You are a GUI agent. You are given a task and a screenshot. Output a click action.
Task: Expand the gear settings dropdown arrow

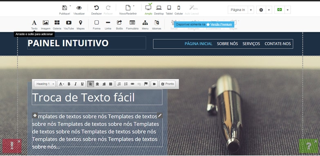point(269,10)
